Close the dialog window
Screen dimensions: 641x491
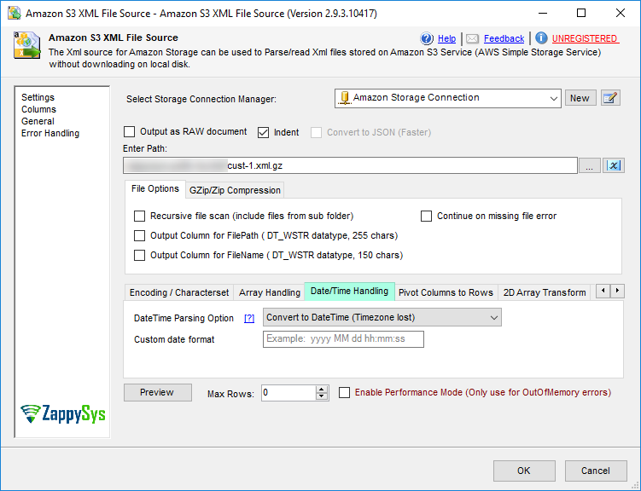(621, 13)
